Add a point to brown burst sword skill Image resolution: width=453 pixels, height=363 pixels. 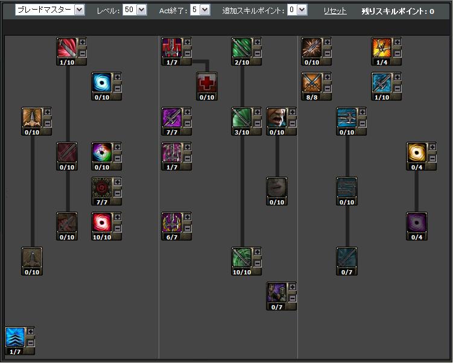coord(327,42)
